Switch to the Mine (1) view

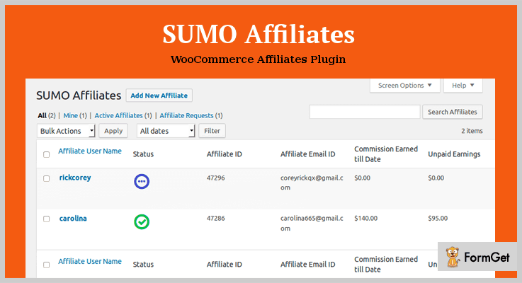point(75,116)
